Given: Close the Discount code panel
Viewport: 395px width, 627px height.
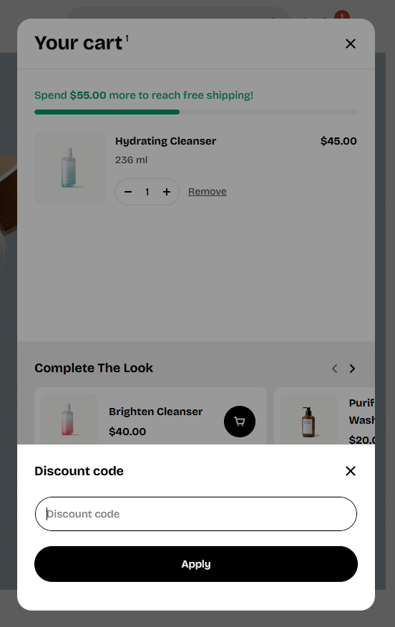Looking at the screenshot, I should (x=350, y=471).
